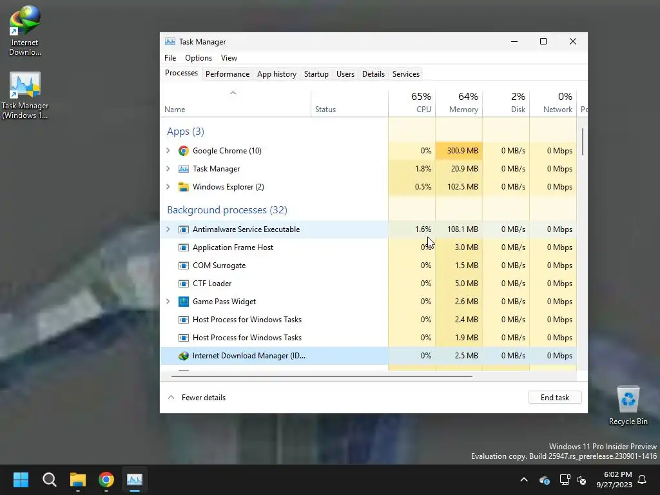The image size is (660, 495).
Task: Open Internet Download Manager desktop shortcut
Action: coord(24,31)
